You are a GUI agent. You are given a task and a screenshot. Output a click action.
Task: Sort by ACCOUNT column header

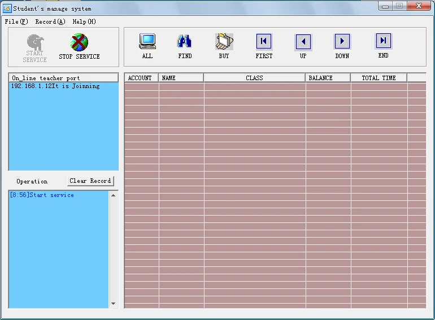pyautogui.click(x=141, y=78)
